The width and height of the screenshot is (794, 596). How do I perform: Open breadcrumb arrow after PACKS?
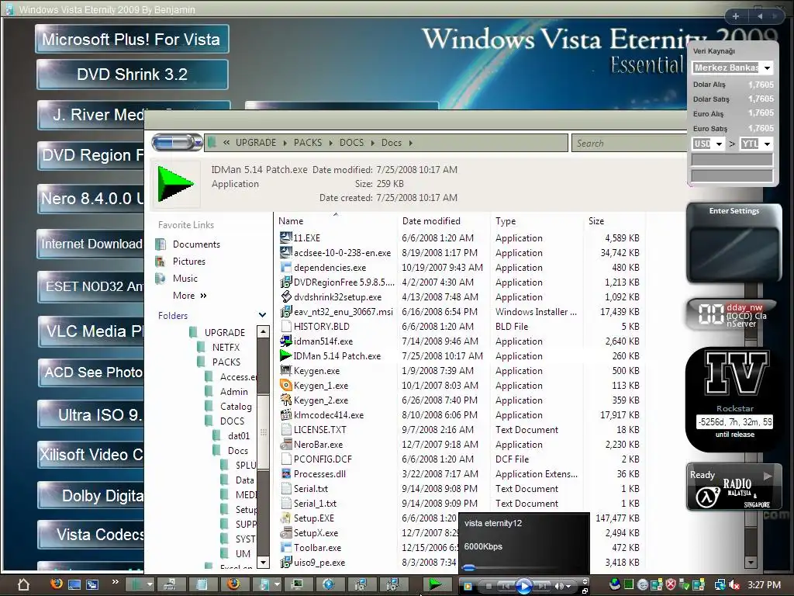[330, 143]
